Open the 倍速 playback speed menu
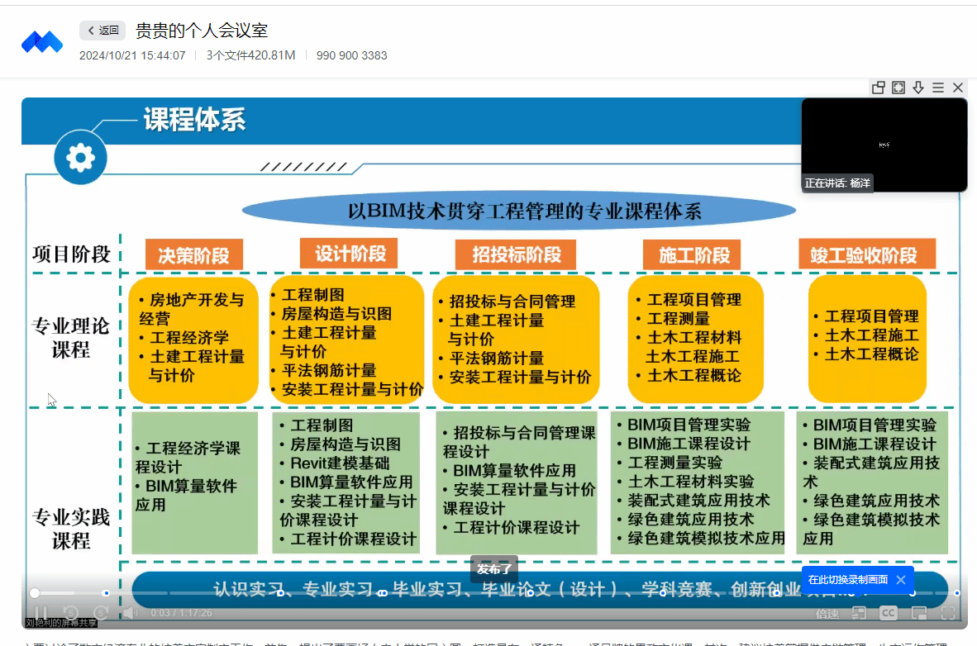 click(x=827, y=613)
